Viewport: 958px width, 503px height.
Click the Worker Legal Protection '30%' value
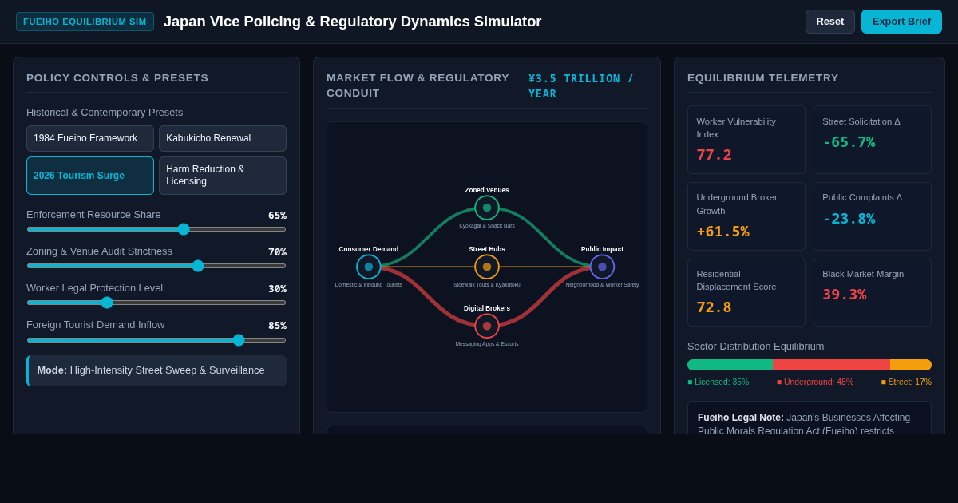277,289
